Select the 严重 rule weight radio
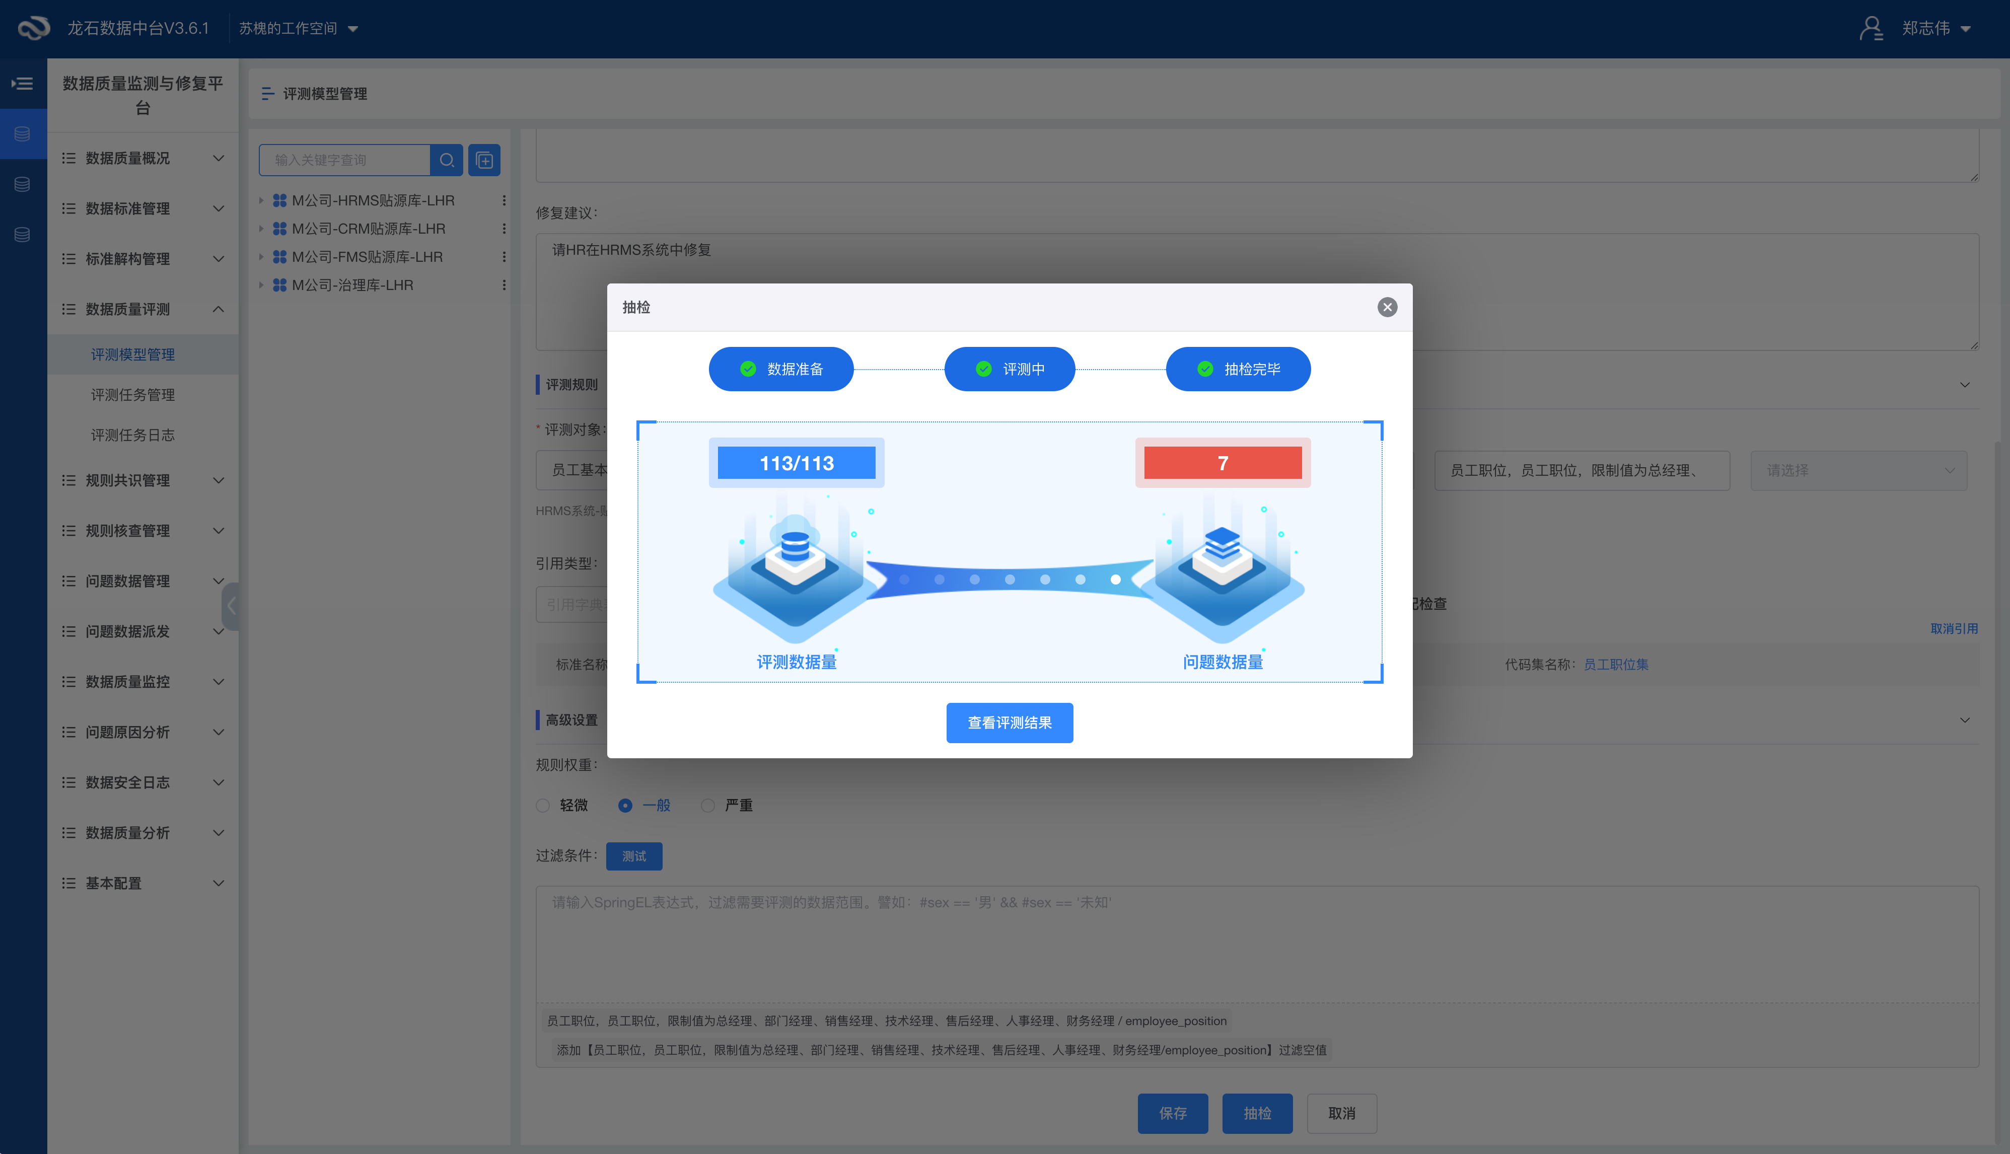This screenshot has width=2010, height=1154. 708,805
